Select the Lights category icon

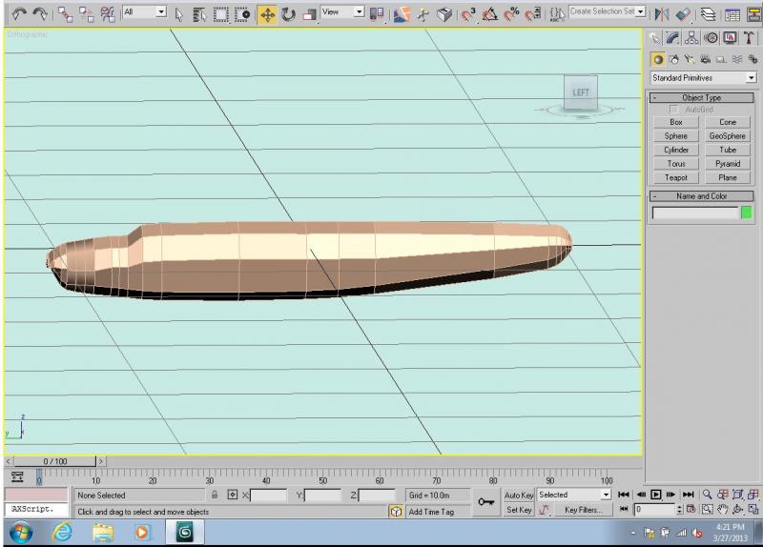coord(690,59)
